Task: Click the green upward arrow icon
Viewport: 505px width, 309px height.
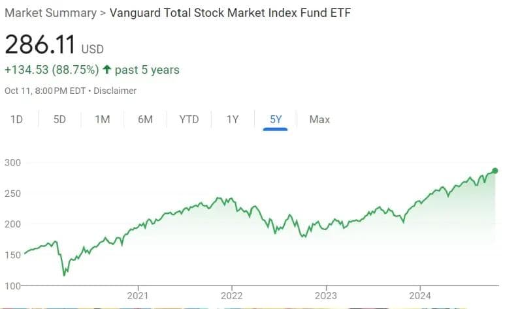Action: click(x=106, y=70)
